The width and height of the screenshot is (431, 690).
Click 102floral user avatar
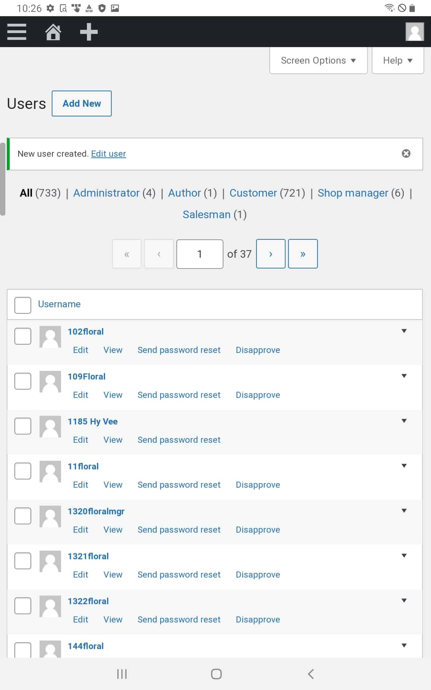[x=50, y=337]
